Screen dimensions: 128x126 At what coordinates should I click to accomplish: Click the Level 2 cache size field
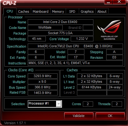(x=92, y=87)
